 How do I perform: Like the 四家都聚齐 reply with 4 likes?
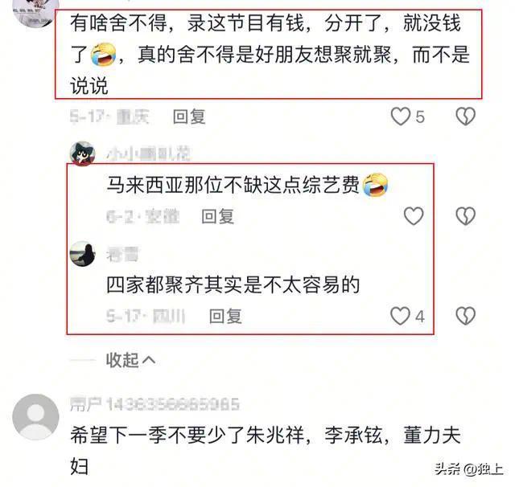[x=400, y=316]
